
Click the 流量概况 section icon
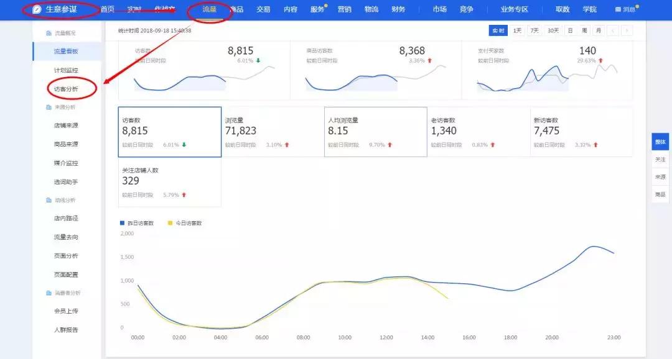click(49, 33)
